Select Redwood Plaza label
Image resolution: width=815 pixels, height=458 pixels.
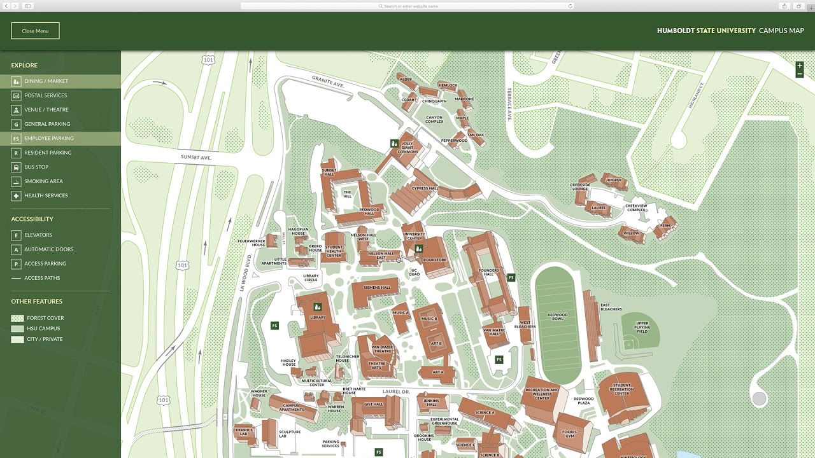tap(583, 401)
